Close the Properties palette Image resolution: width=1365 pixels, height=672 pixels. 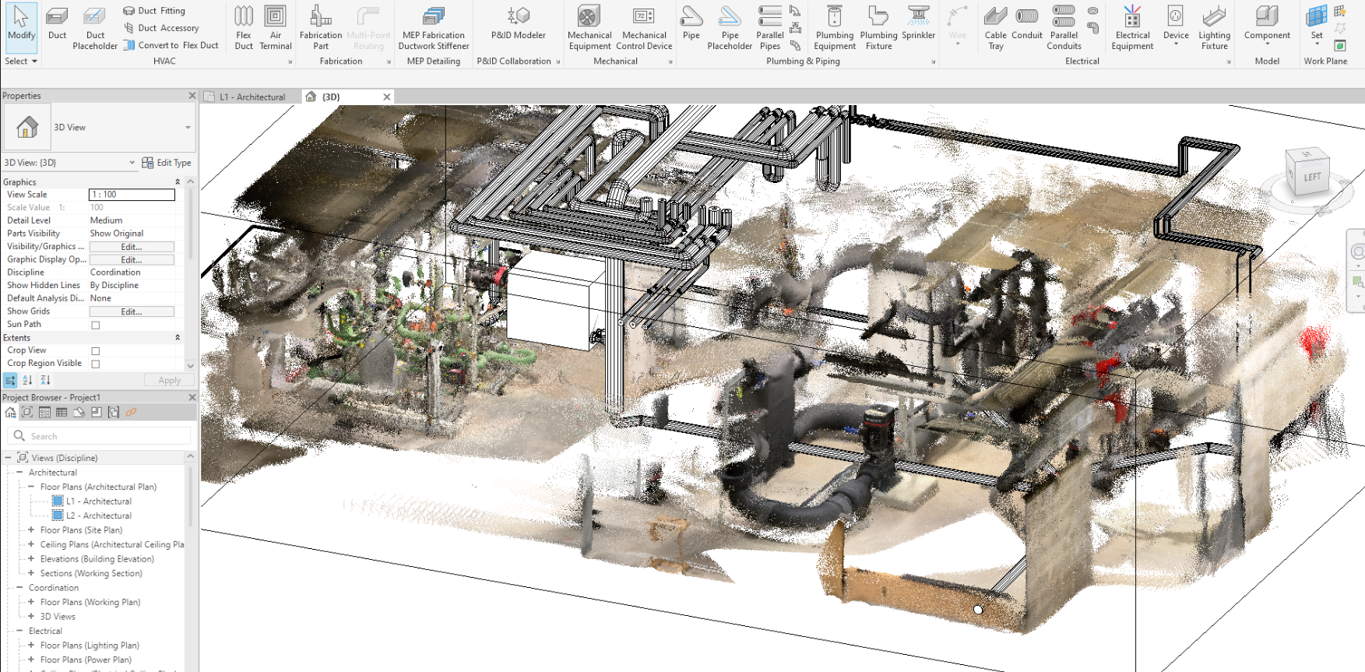pyautogui.click(x=192, y=96)
